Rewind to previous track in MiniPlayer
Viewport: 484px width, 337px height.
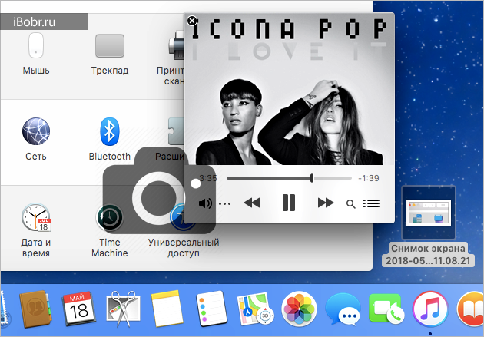[252, 203]
